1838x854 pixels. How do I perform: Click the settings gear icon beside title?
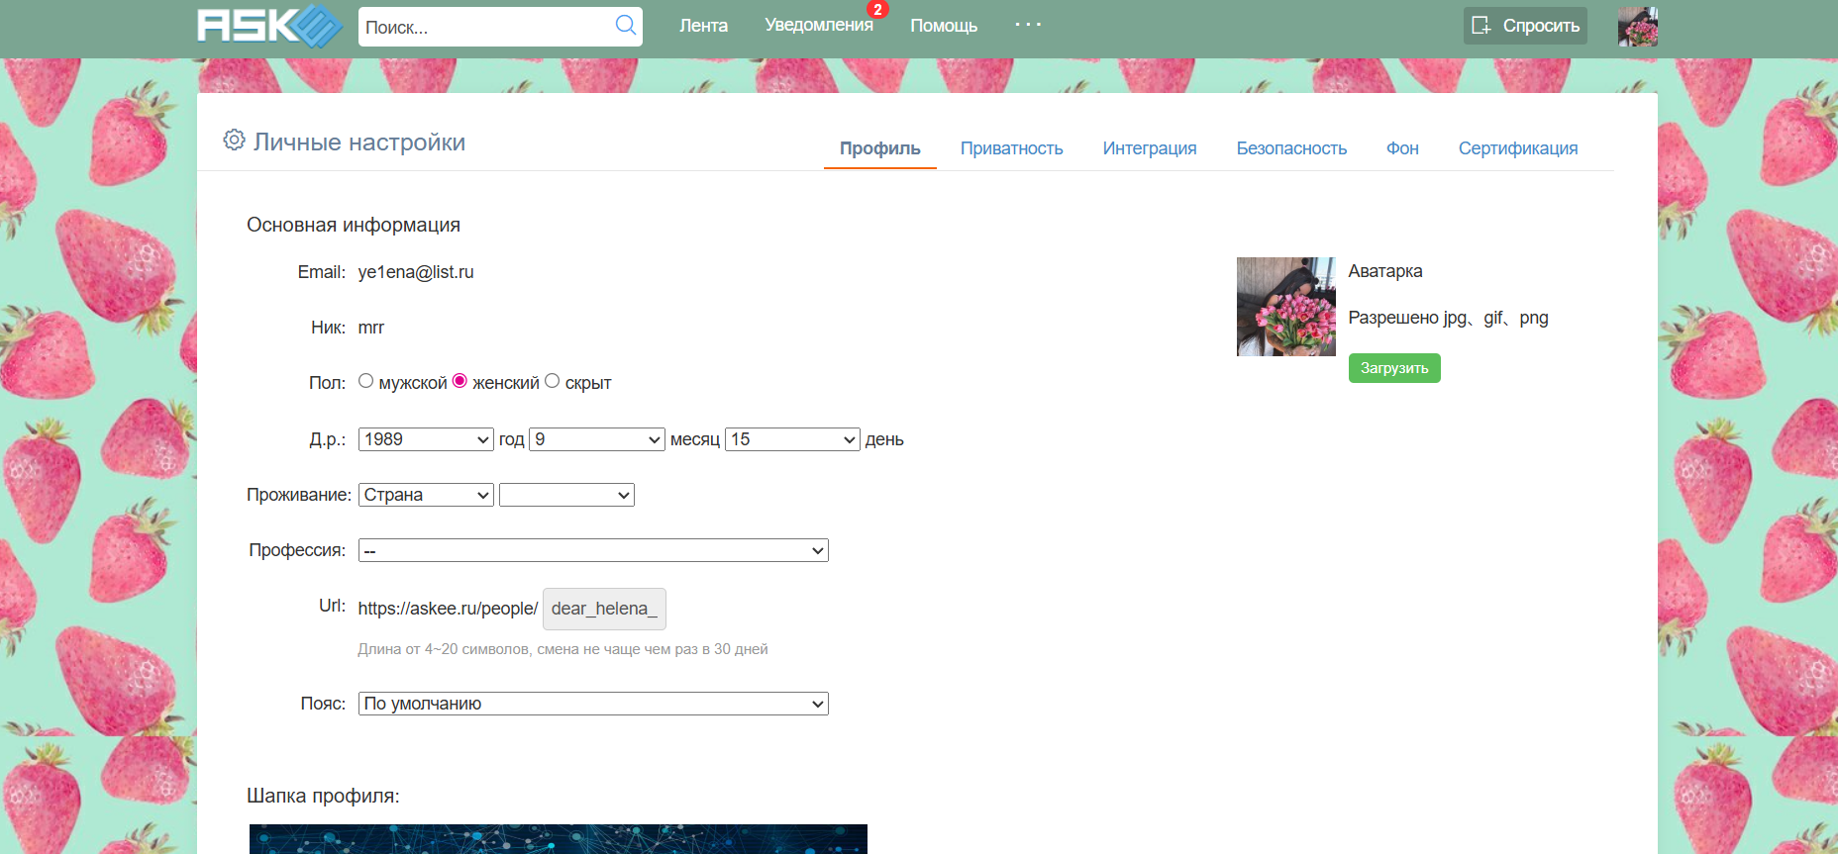(234, 141)
